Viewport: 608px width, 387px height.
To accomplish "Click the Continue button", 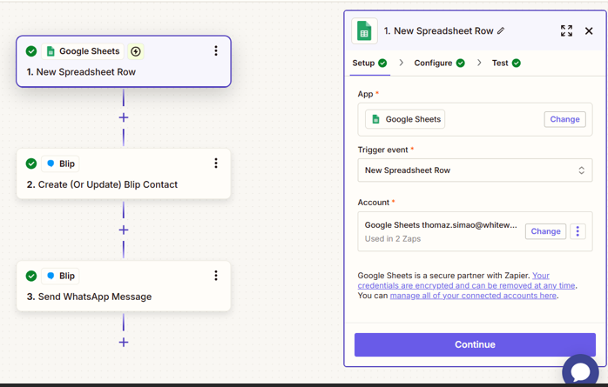I will click(475, 344).
